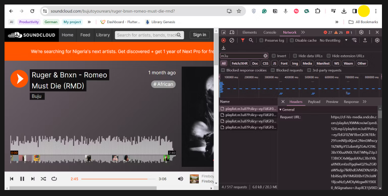Screen dimensions: 388x196
Task: Skip to the previous track
Action: click(x=12, y=179)
